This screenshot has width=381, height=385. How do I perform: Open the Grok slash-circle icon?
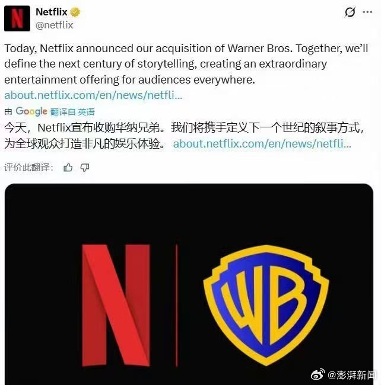350,12
